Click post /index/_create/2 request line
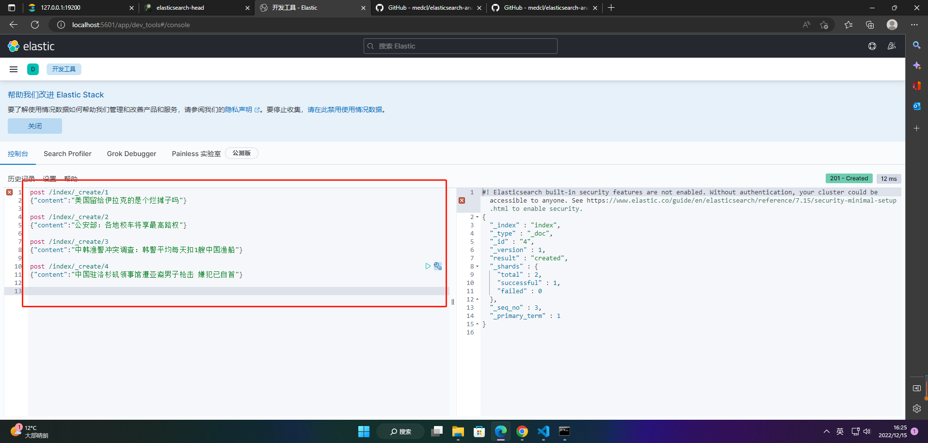 [x=69, y=217]
